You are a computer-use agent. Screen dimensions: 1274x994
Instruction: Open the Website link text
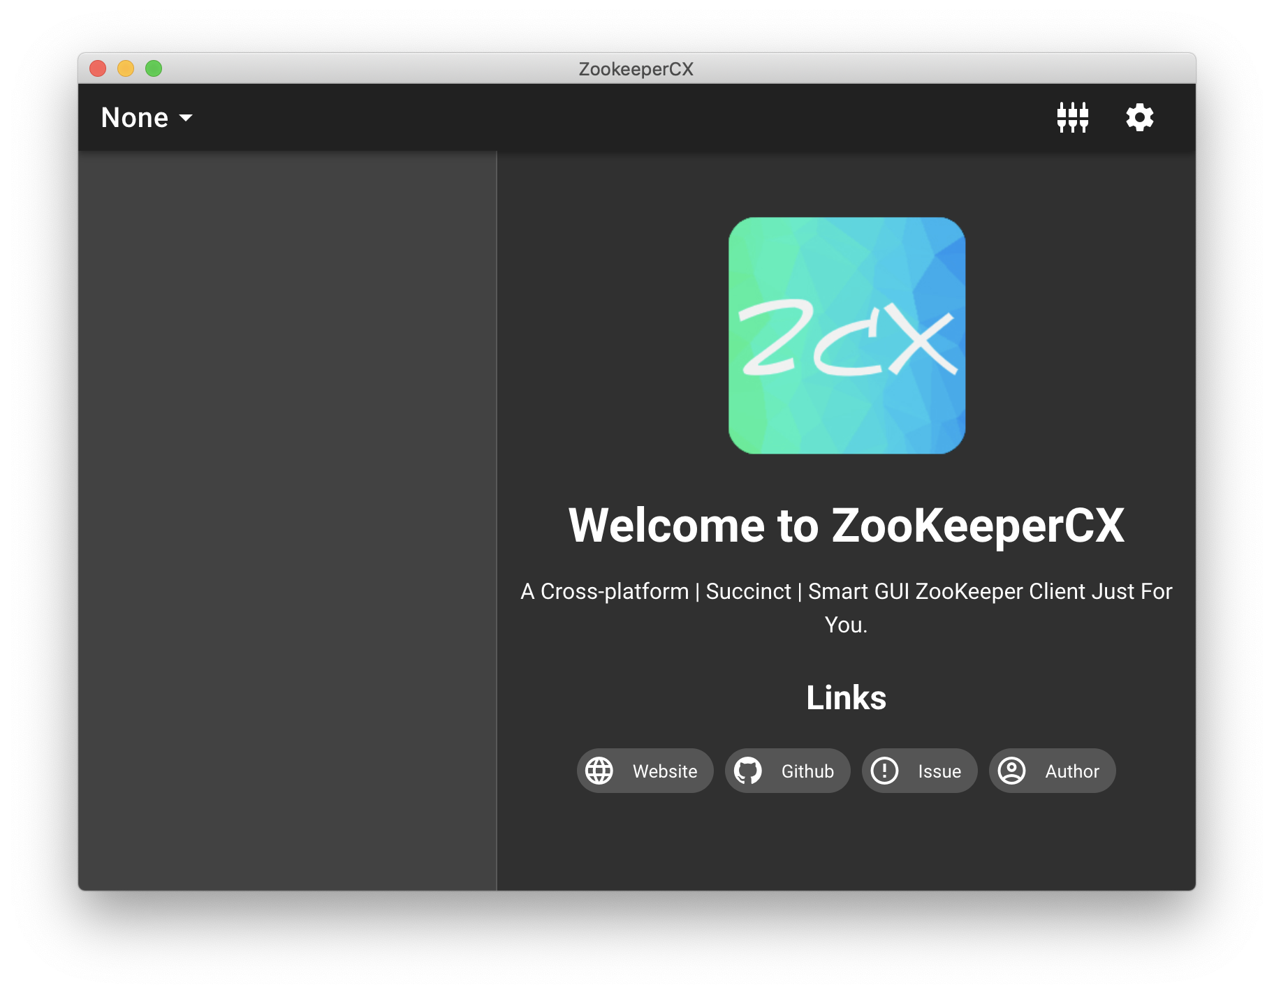click(x=664, y=771)
